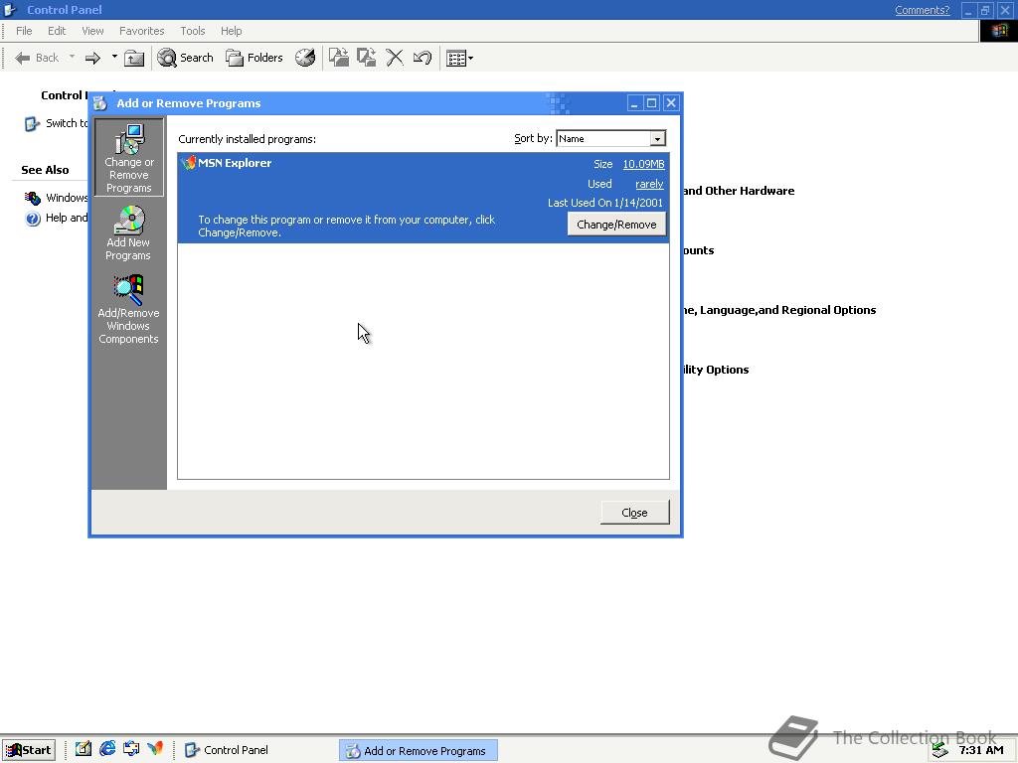
Task: Click the Currently installed programs label
Action: (247, 139)
